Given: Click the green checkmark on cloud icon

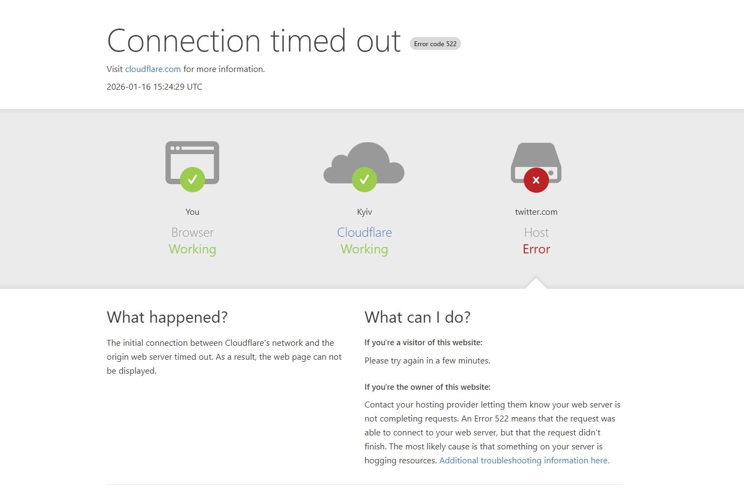Looking at the screenshot, I should (x=364, y=179).
